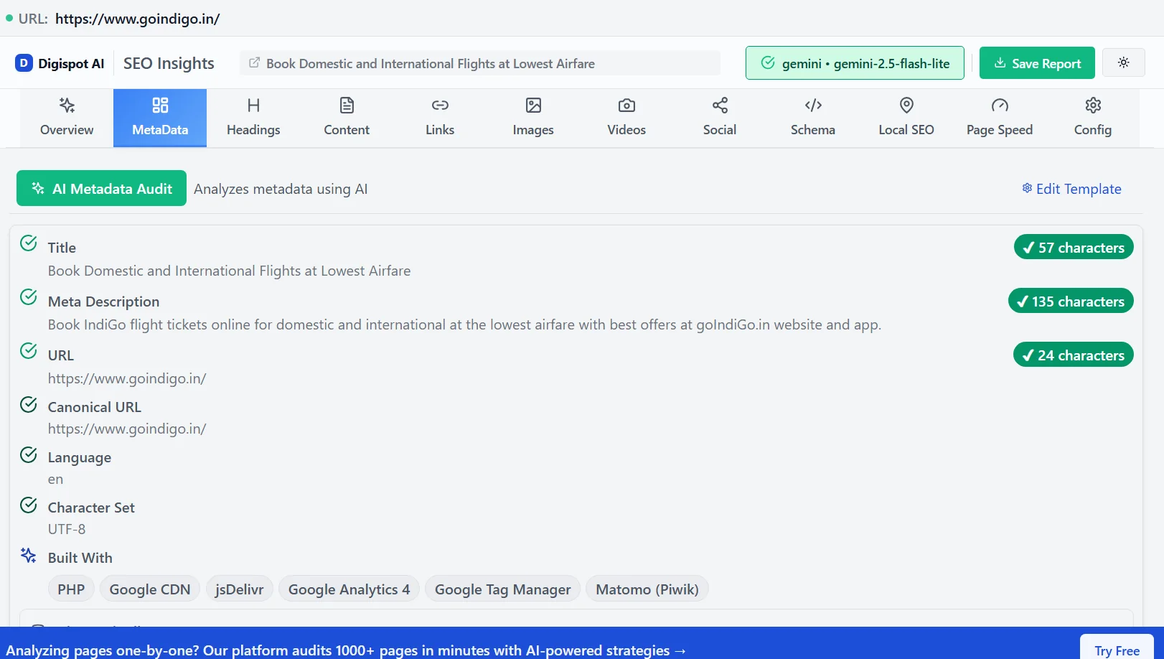Viewport: 1164px width, 659px height.
Task: Select the MetaData tab
Action: [x=160, y=118]
